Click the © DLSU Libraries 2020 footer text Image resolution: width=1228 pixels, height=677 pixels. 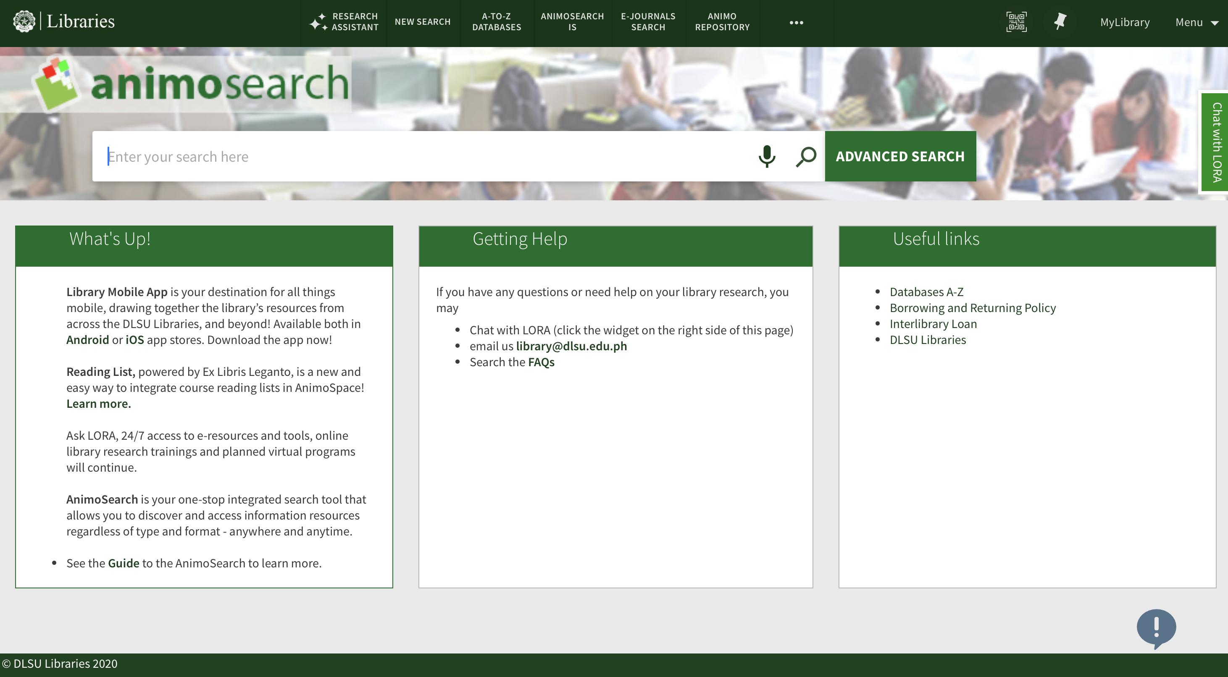pos(60,663)
